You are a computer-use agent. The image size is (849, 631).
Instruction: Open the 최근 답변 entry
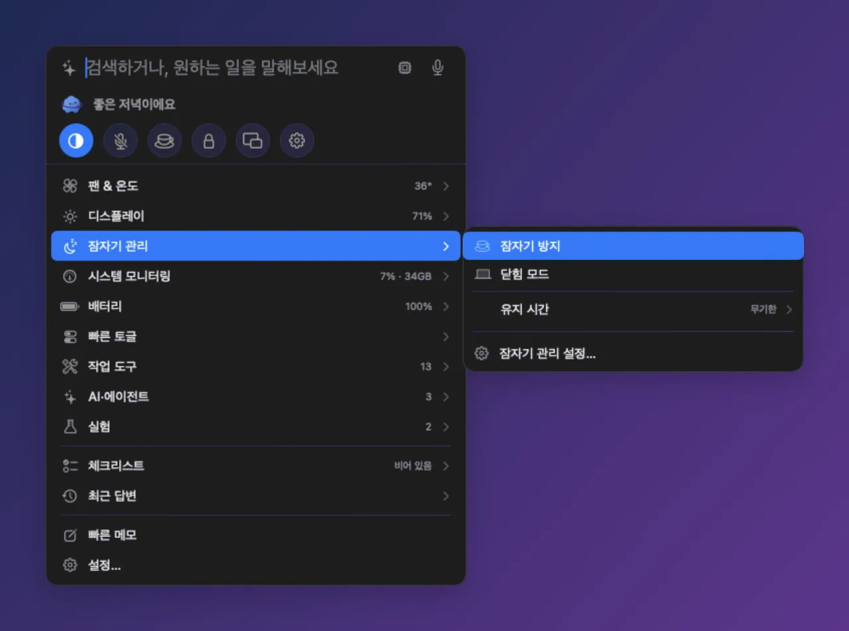pos(255,496)
